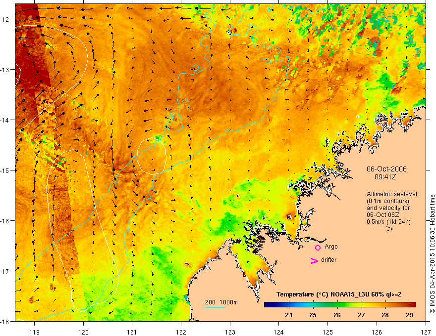This screenshot has height=336, width=436.
Task: Click the latitude axis label '-15'
Action: coord(6,170)
